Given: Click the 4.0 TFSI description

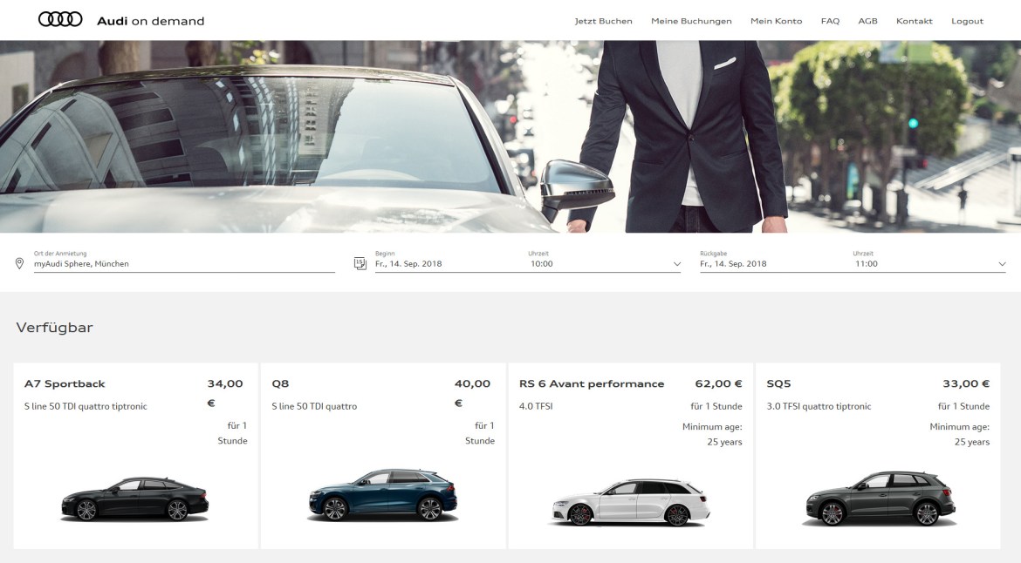Looking at the screenshot, I should (536, 406).
